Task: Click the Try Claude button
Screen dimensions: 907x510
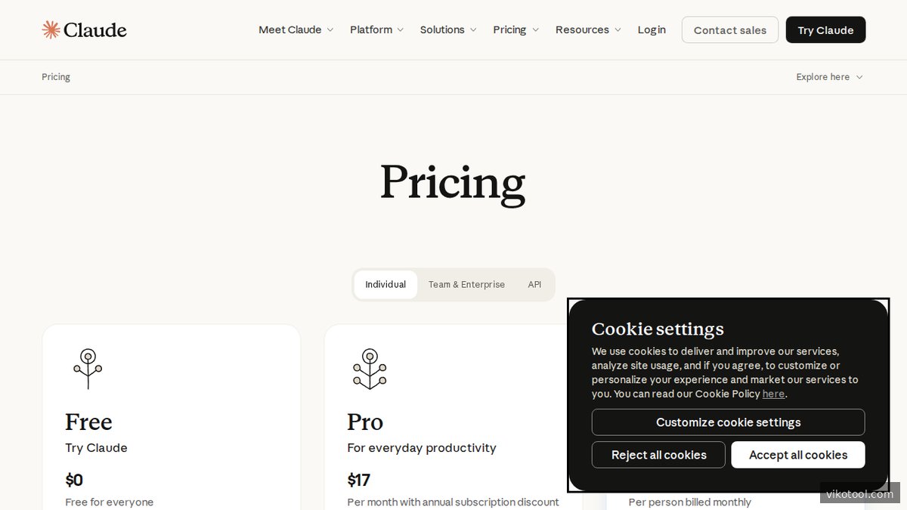Action: coord(825,30)
